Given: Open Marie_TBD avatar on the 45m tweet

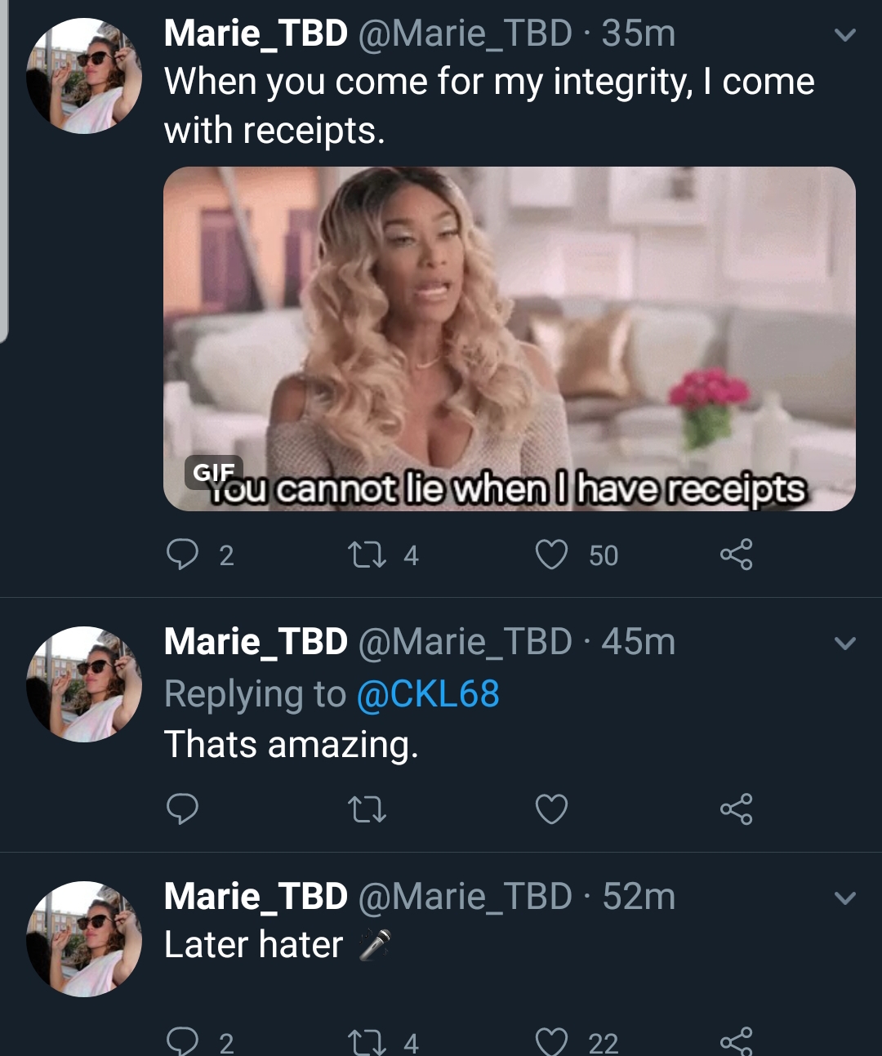Looking at the screenshot, I should coord(84,684).
